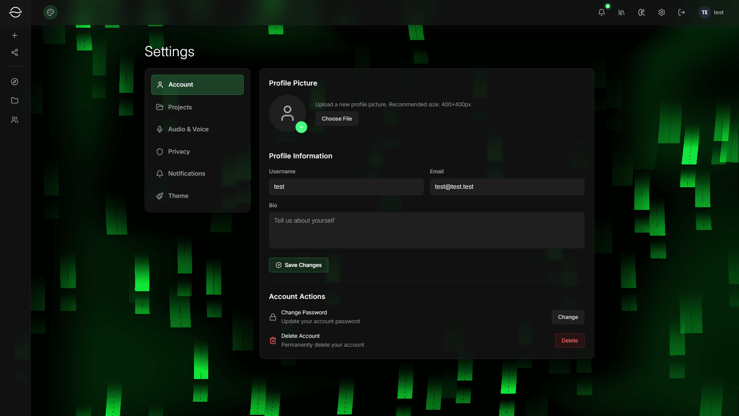
Task: Open the Privacy settings tab
Action: [197, 152]
